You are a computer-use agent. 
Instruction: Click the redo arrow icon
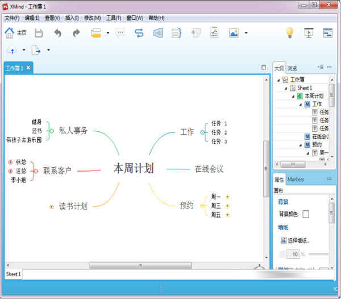click(x=76, y=33)
